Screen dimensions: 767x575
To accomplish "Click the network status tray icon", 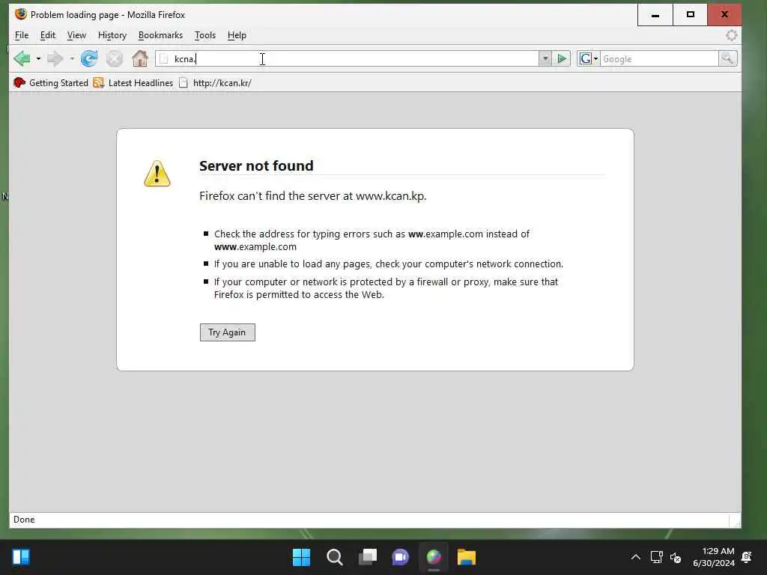I will [656, 557].
